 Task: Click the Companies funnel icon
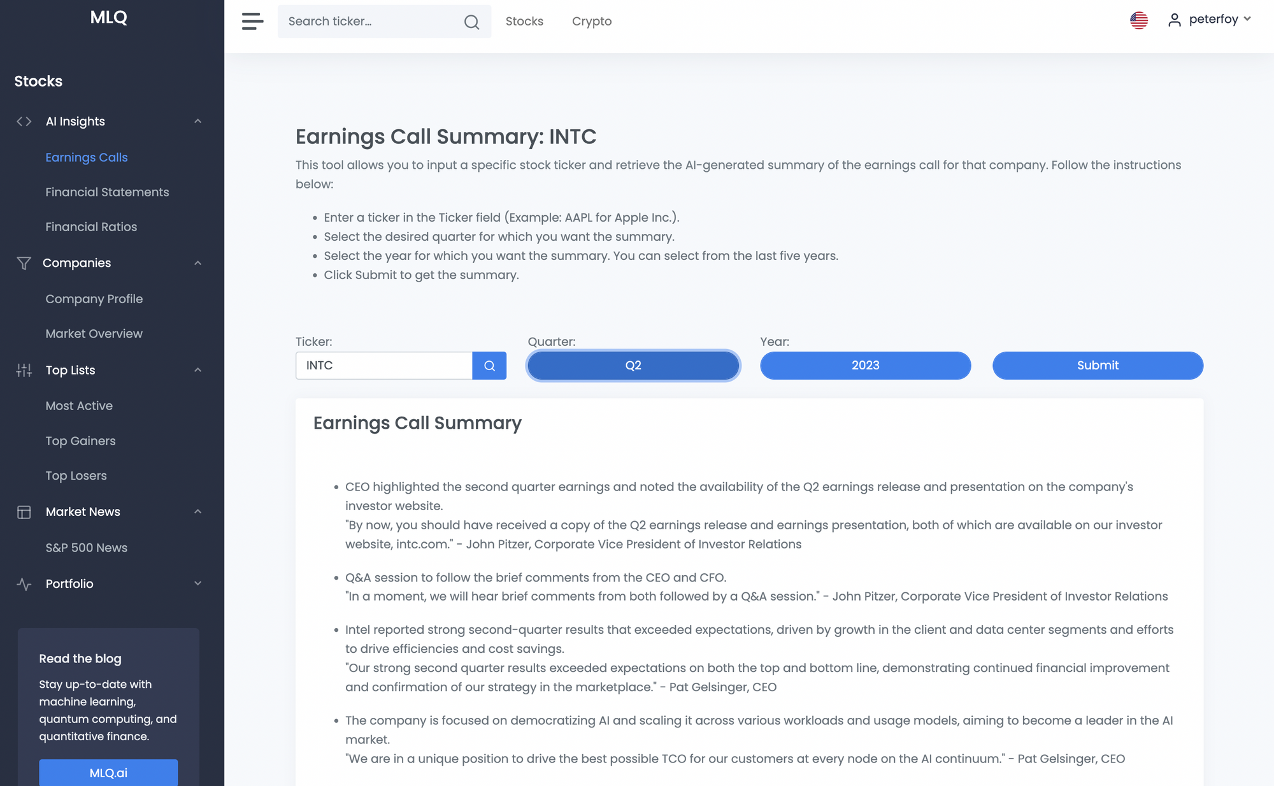[x=24, y=263]
